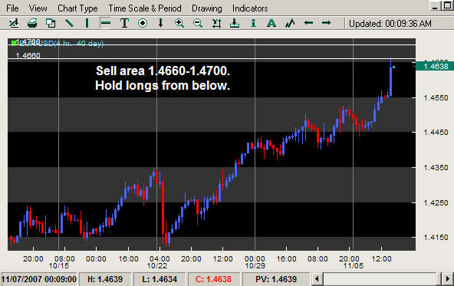
Task: Click the zoom in magnifier icon
Action: tap(179, 23)
